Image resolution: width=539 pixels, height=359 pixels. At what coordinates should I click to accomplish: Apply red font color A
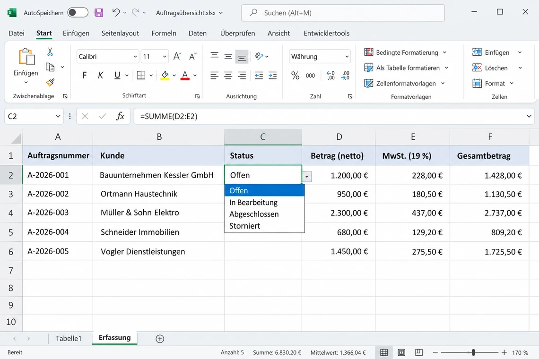[x=185, y=75]
